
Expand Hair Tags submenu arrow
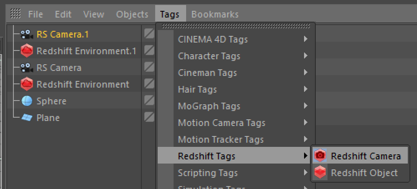(306, 89)
